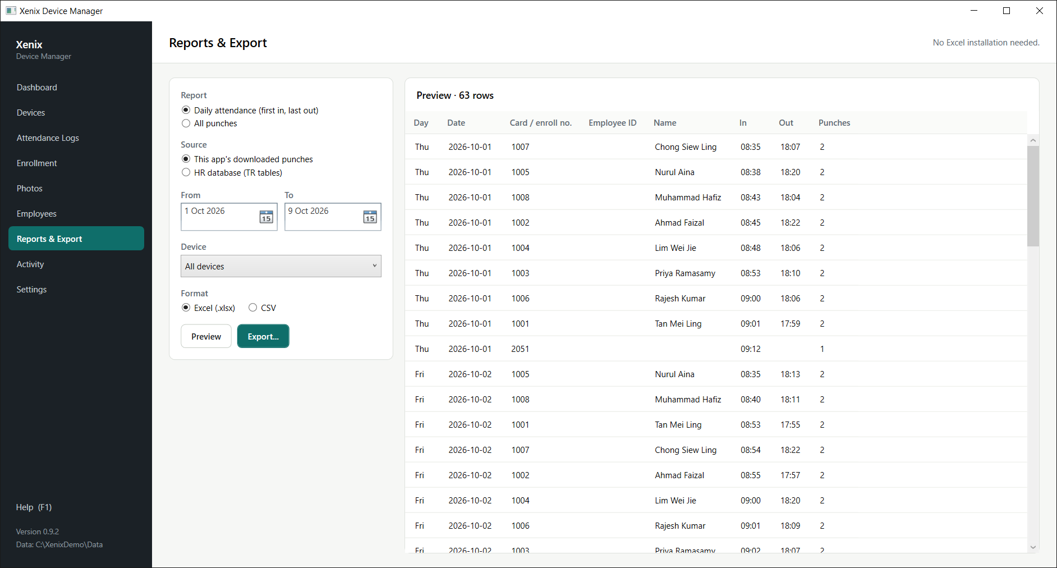Open the From date calendar picker icon

(266, 217)
